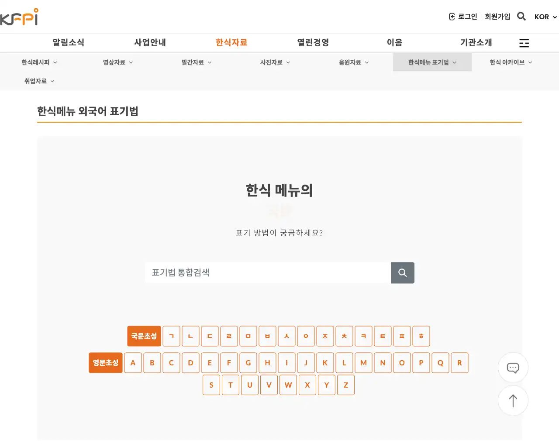Open the chat bubble widget
Screen dimensions: 559x447
[513, 368]
